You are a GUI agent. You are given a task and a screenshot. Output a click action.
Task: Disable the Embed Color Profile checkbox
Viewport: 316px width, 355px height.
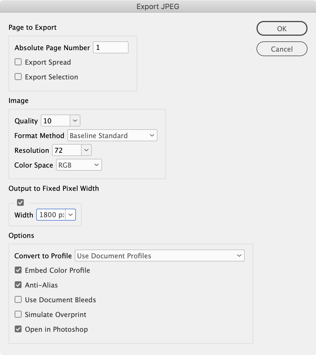point(18,270)
